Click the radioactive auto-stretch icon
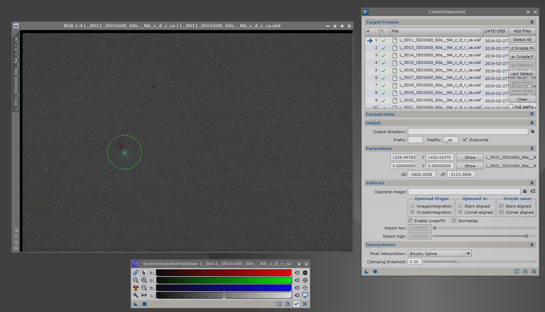 (136, 288)
